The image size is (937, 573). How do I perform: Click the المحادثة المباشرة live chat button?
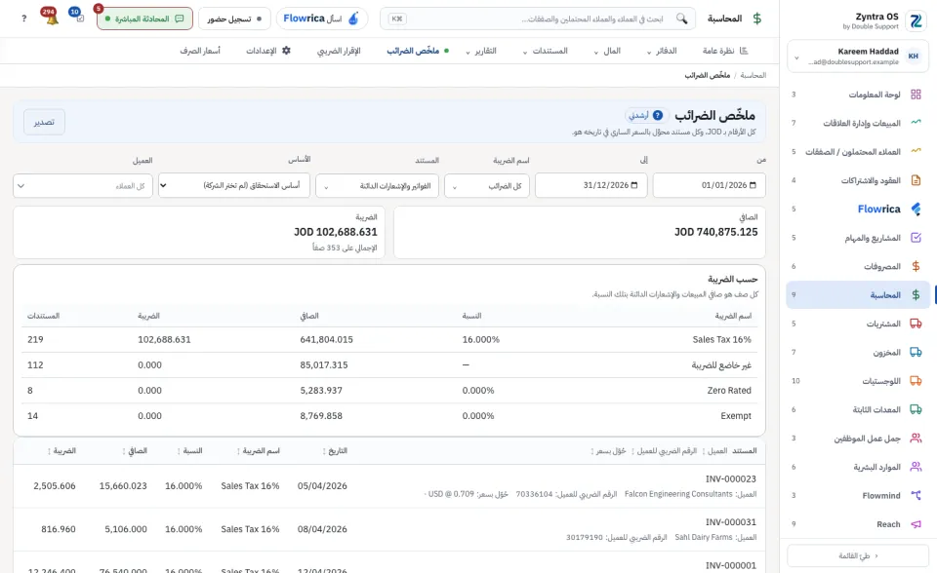(144, 19)
